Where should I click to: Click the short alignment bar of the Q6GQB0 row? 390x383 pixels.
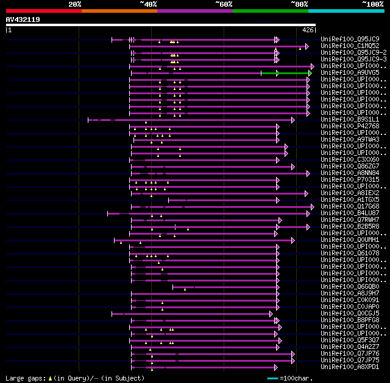tap(225, 287)
